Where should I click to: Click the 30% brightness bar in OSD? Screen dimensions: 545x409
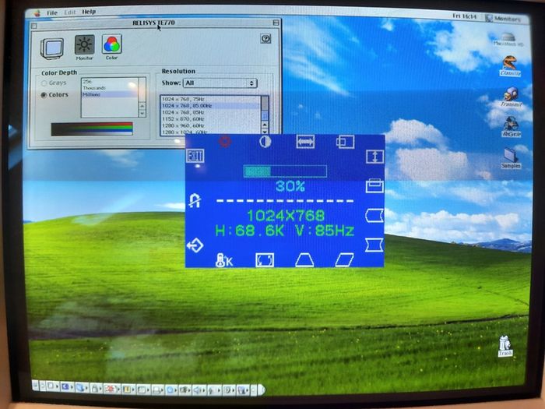coord(285,171)
